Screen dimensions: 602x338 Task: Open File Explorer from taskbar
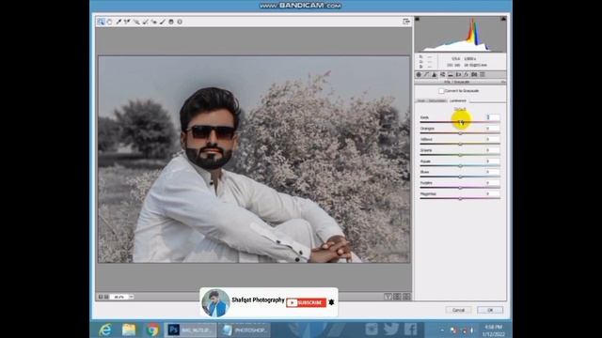(x=129, y=330)
